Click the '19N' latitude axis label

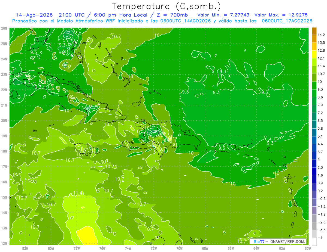pos(4,136)
